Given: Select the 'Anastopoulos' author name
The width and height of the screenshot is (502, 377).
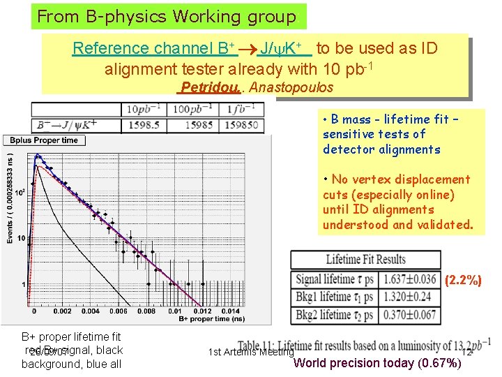Looking at the screenshot, I should 291,87.
